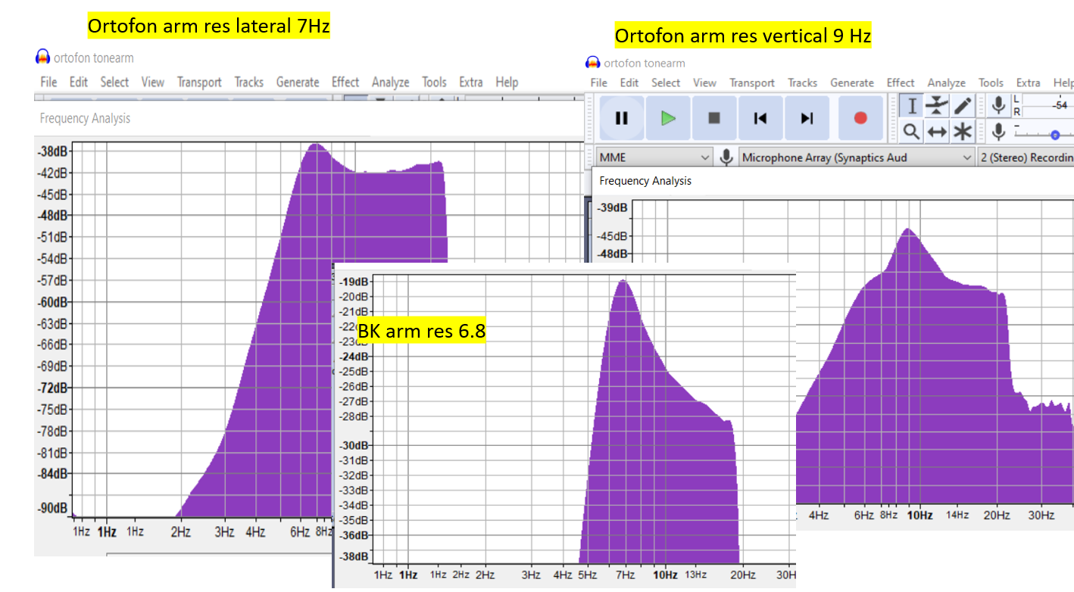Start recording with the red Record button

pos(860,118)
